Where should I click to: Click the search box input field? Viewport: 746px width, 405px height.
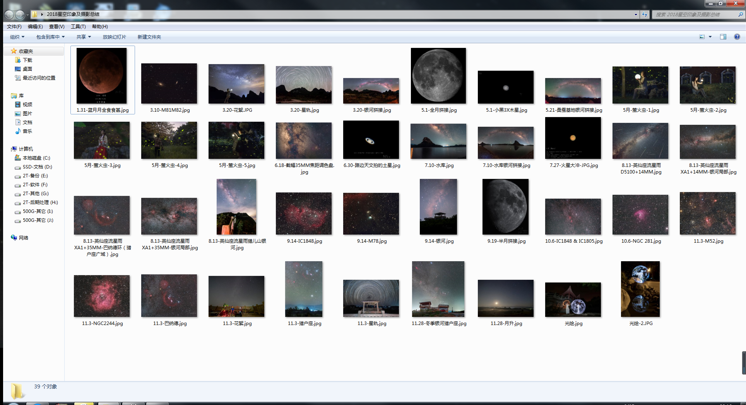click(695, 15)
